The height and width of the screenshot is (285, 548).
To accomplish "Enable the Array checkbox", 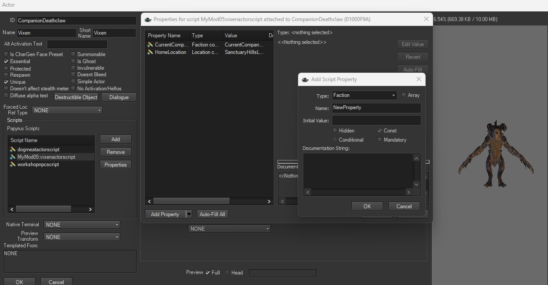I will 404,95.
